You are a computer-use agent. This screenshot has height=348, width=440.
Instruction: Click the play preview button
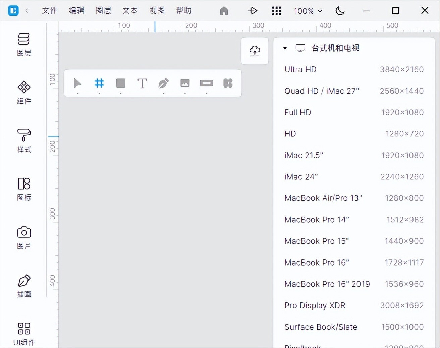click(253, 11)
